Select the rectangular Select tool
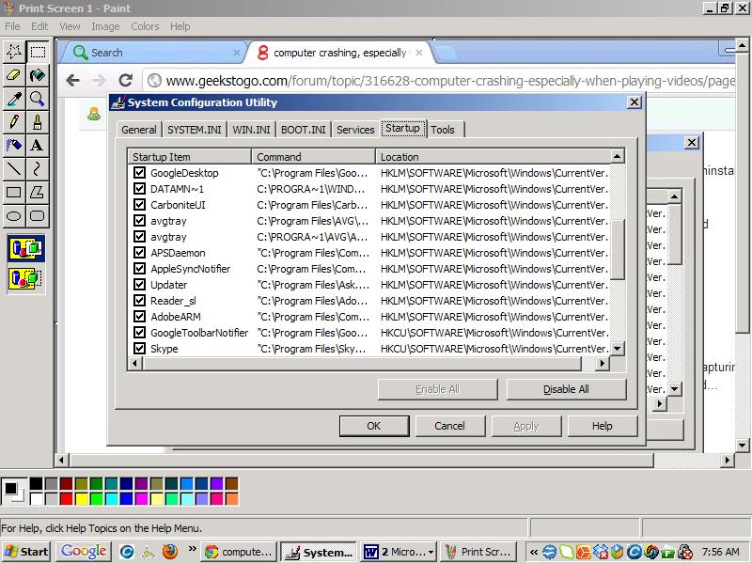Viewport: 752px width, 564px height. (38, 52)
